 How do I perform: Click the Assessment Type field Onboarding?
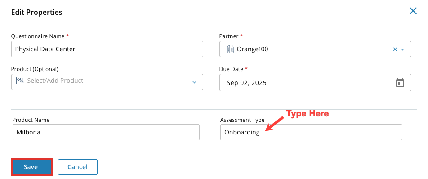pos(311,132)
